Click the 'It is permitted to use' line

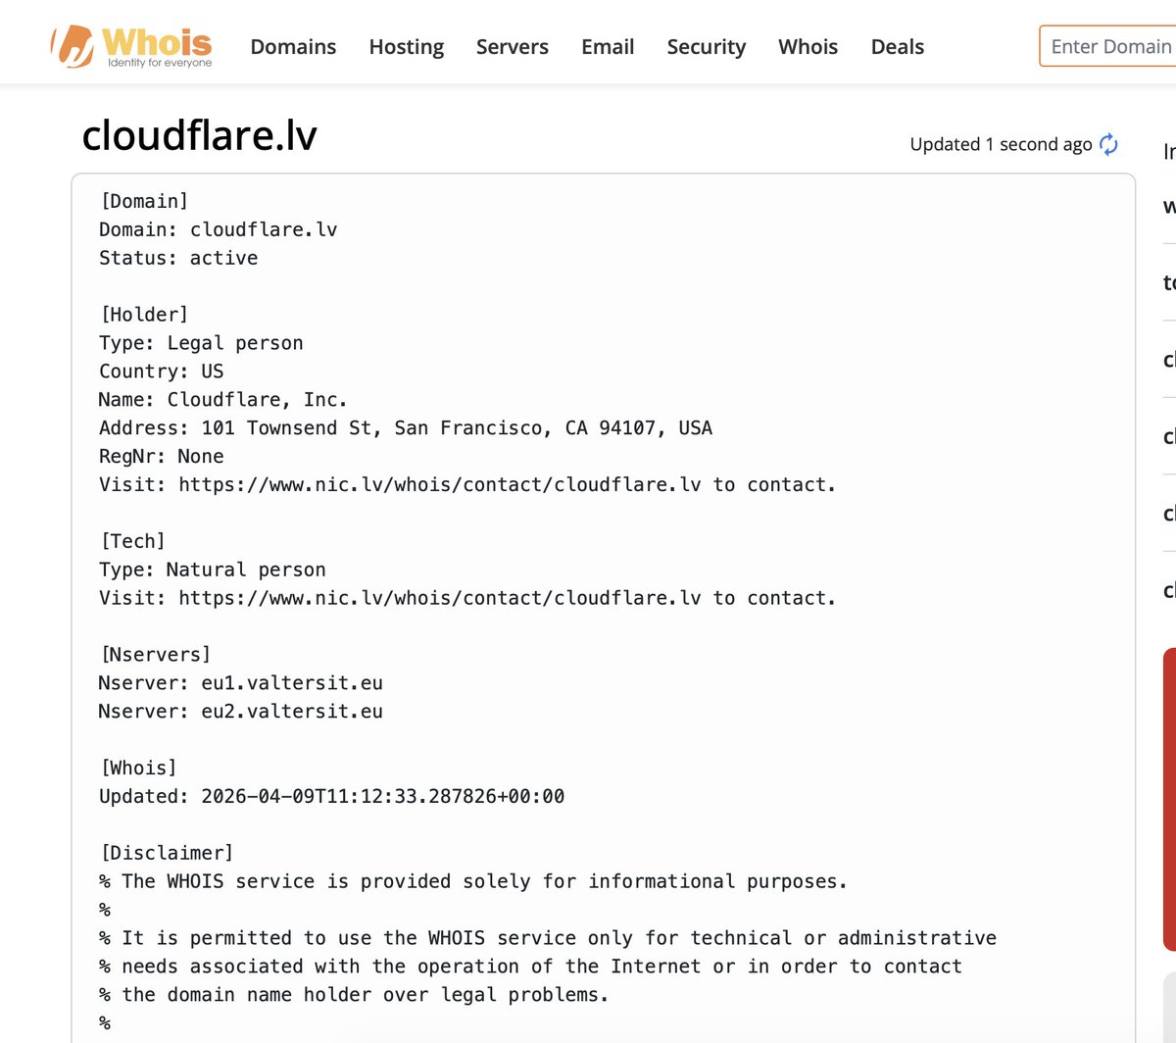[x=548, y=939]
